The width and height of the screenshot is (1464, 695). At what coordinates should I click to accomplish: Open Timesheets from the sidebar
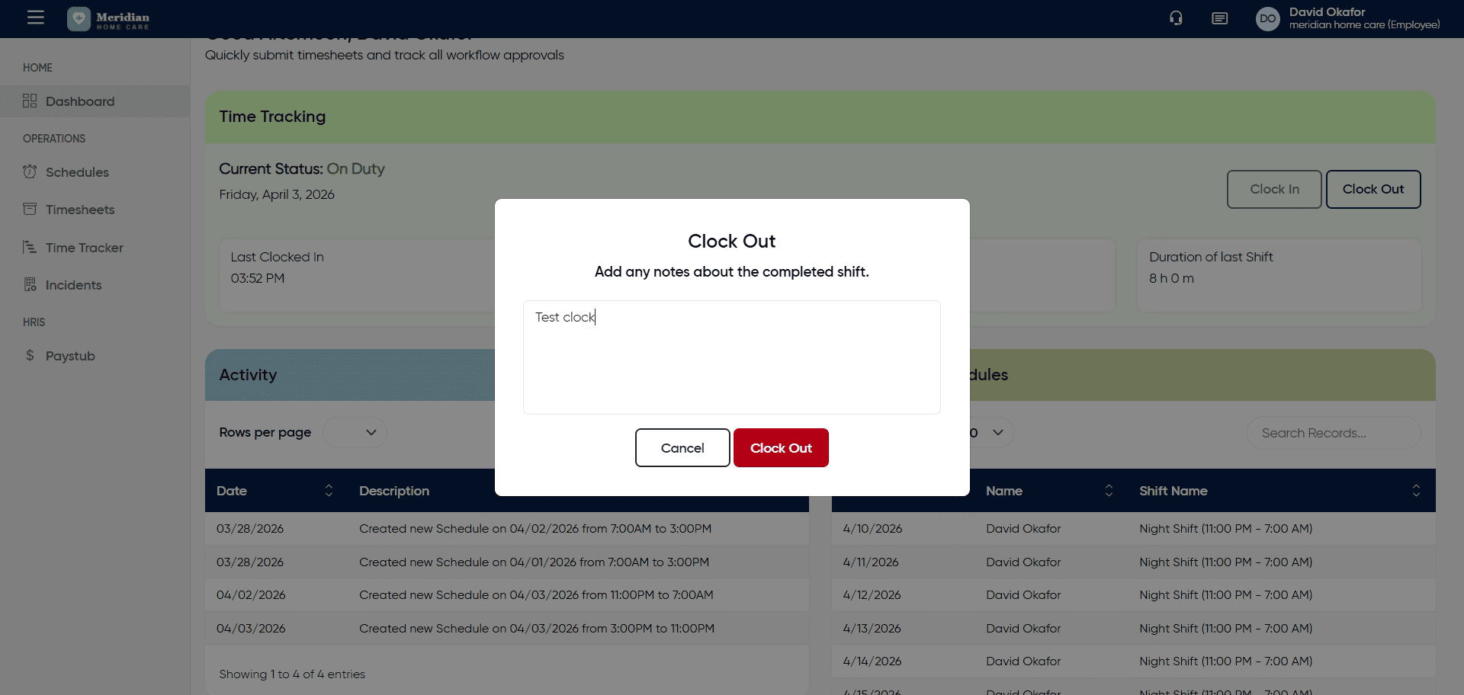(79, 210)
